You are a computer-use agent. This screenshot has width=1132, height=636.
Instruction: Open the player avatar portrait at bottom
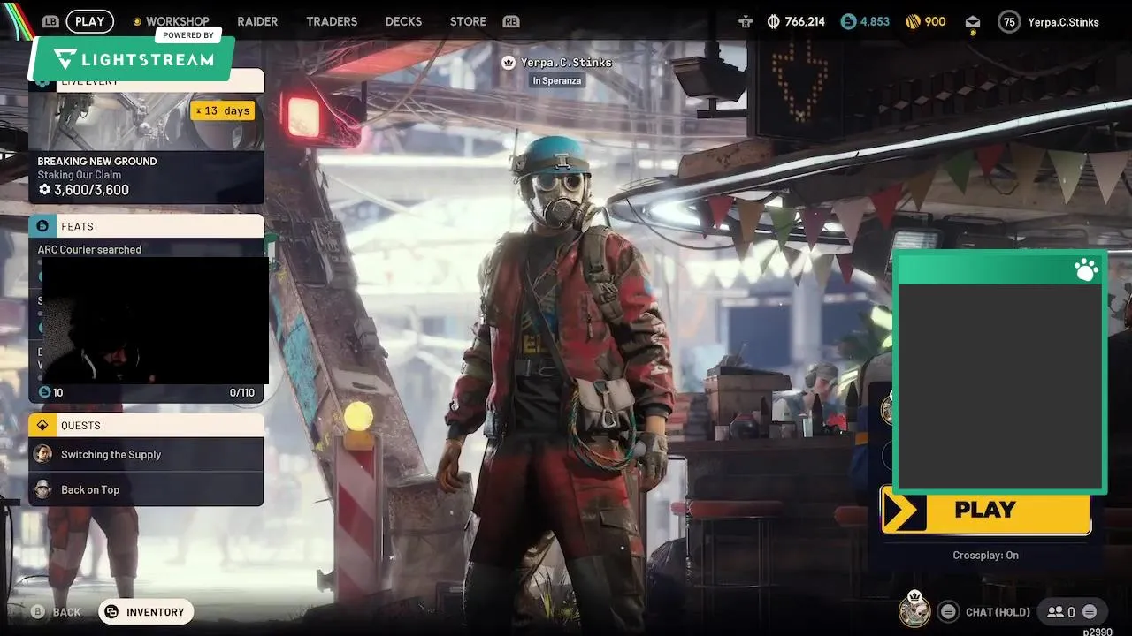[914, 609]
